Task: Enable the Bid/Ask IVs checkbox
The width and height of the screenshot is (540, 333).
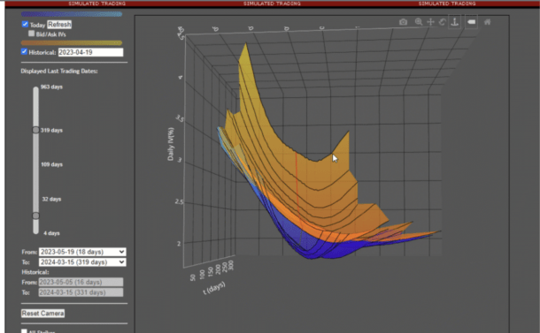Action: point(31,34)
